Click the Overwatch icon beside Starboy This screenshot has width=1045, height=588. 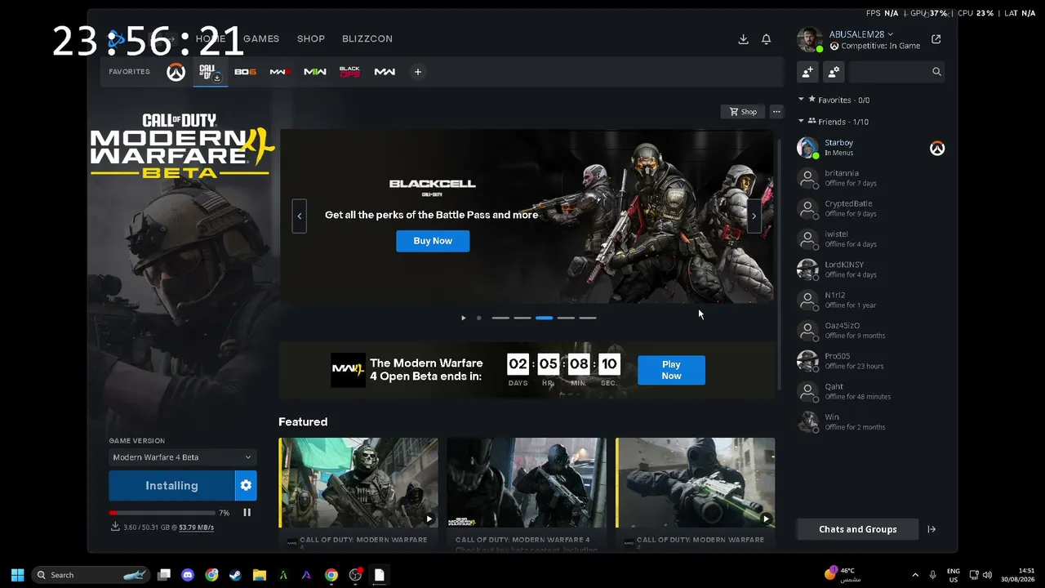(937, 149)
